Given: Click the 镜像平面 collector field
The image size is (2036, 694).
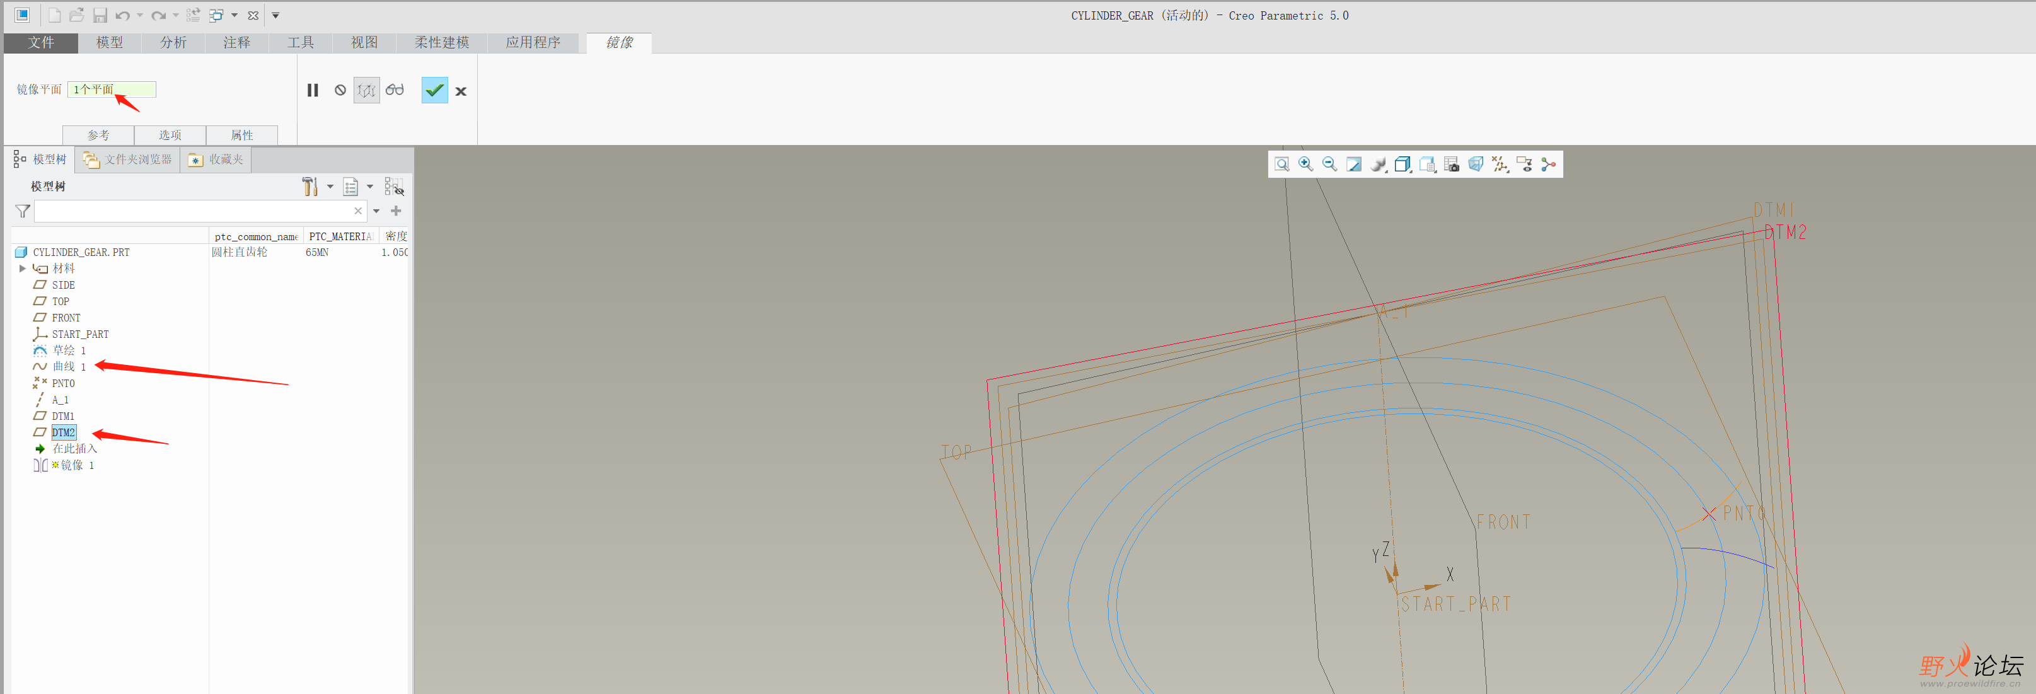Looking at the screenshot, I should coord(112,90).
